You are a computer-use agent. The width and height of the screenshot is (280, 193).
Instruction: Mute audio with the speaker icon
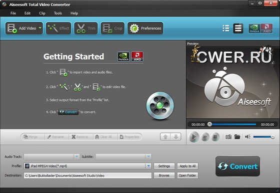tap(247, 137)
